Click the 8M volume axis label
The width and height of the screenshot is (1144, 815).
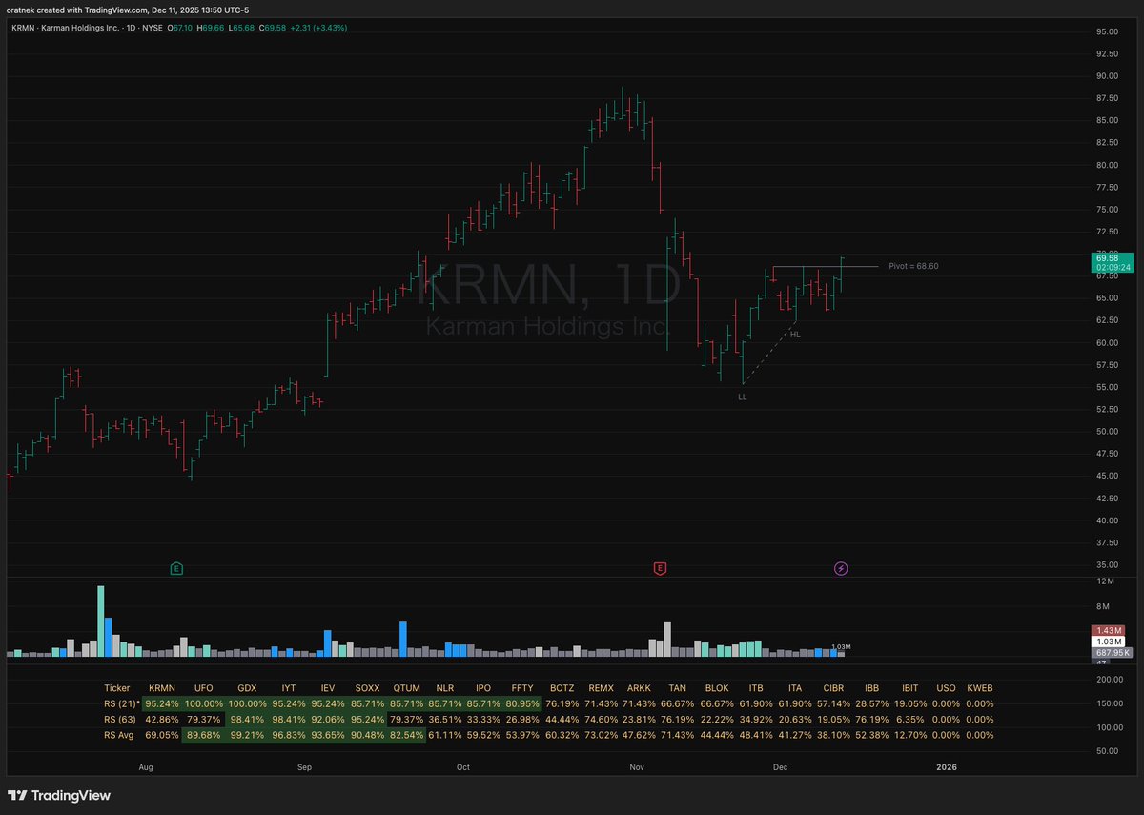point(1101,606)
